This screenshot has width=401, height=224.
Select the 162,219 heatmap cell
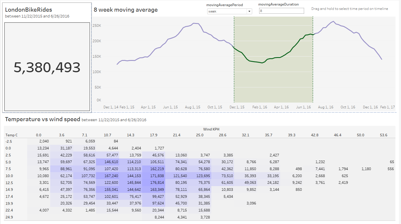point(153,169)
